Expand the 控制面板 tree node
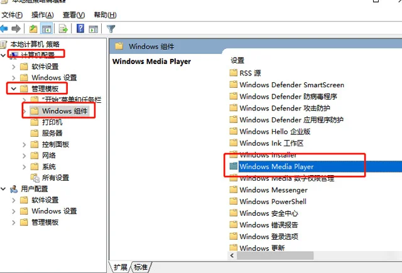 click(24, 144)
